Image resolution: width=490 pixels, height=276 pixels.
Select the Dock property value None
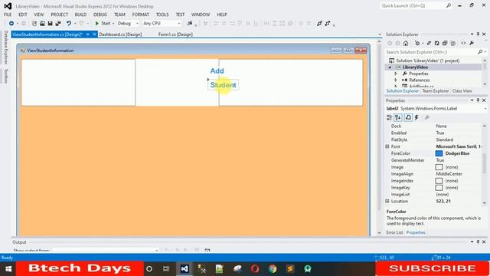tap(441, 126)
